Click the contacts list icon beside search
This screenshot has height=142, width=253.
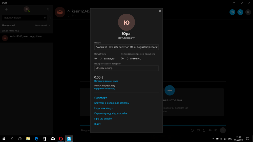[50, 18]
